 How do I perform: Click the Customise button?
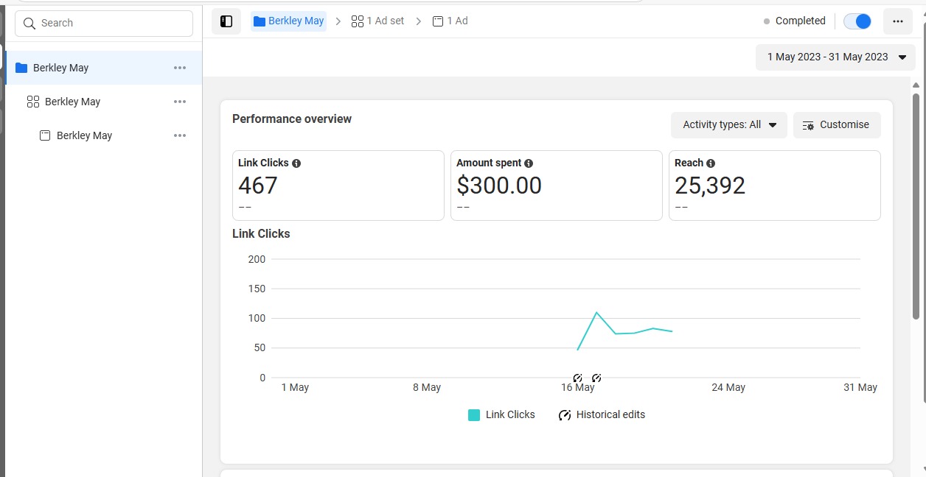tap(837, 125)
